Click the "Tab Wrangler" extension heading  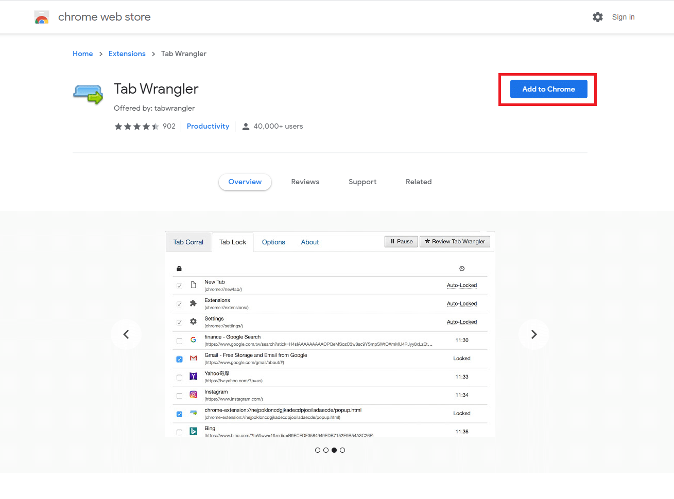[x=156, y=89]
